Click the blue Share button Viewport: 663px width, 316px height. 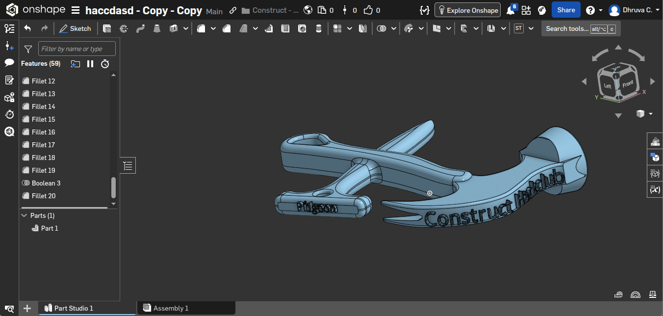566,10
